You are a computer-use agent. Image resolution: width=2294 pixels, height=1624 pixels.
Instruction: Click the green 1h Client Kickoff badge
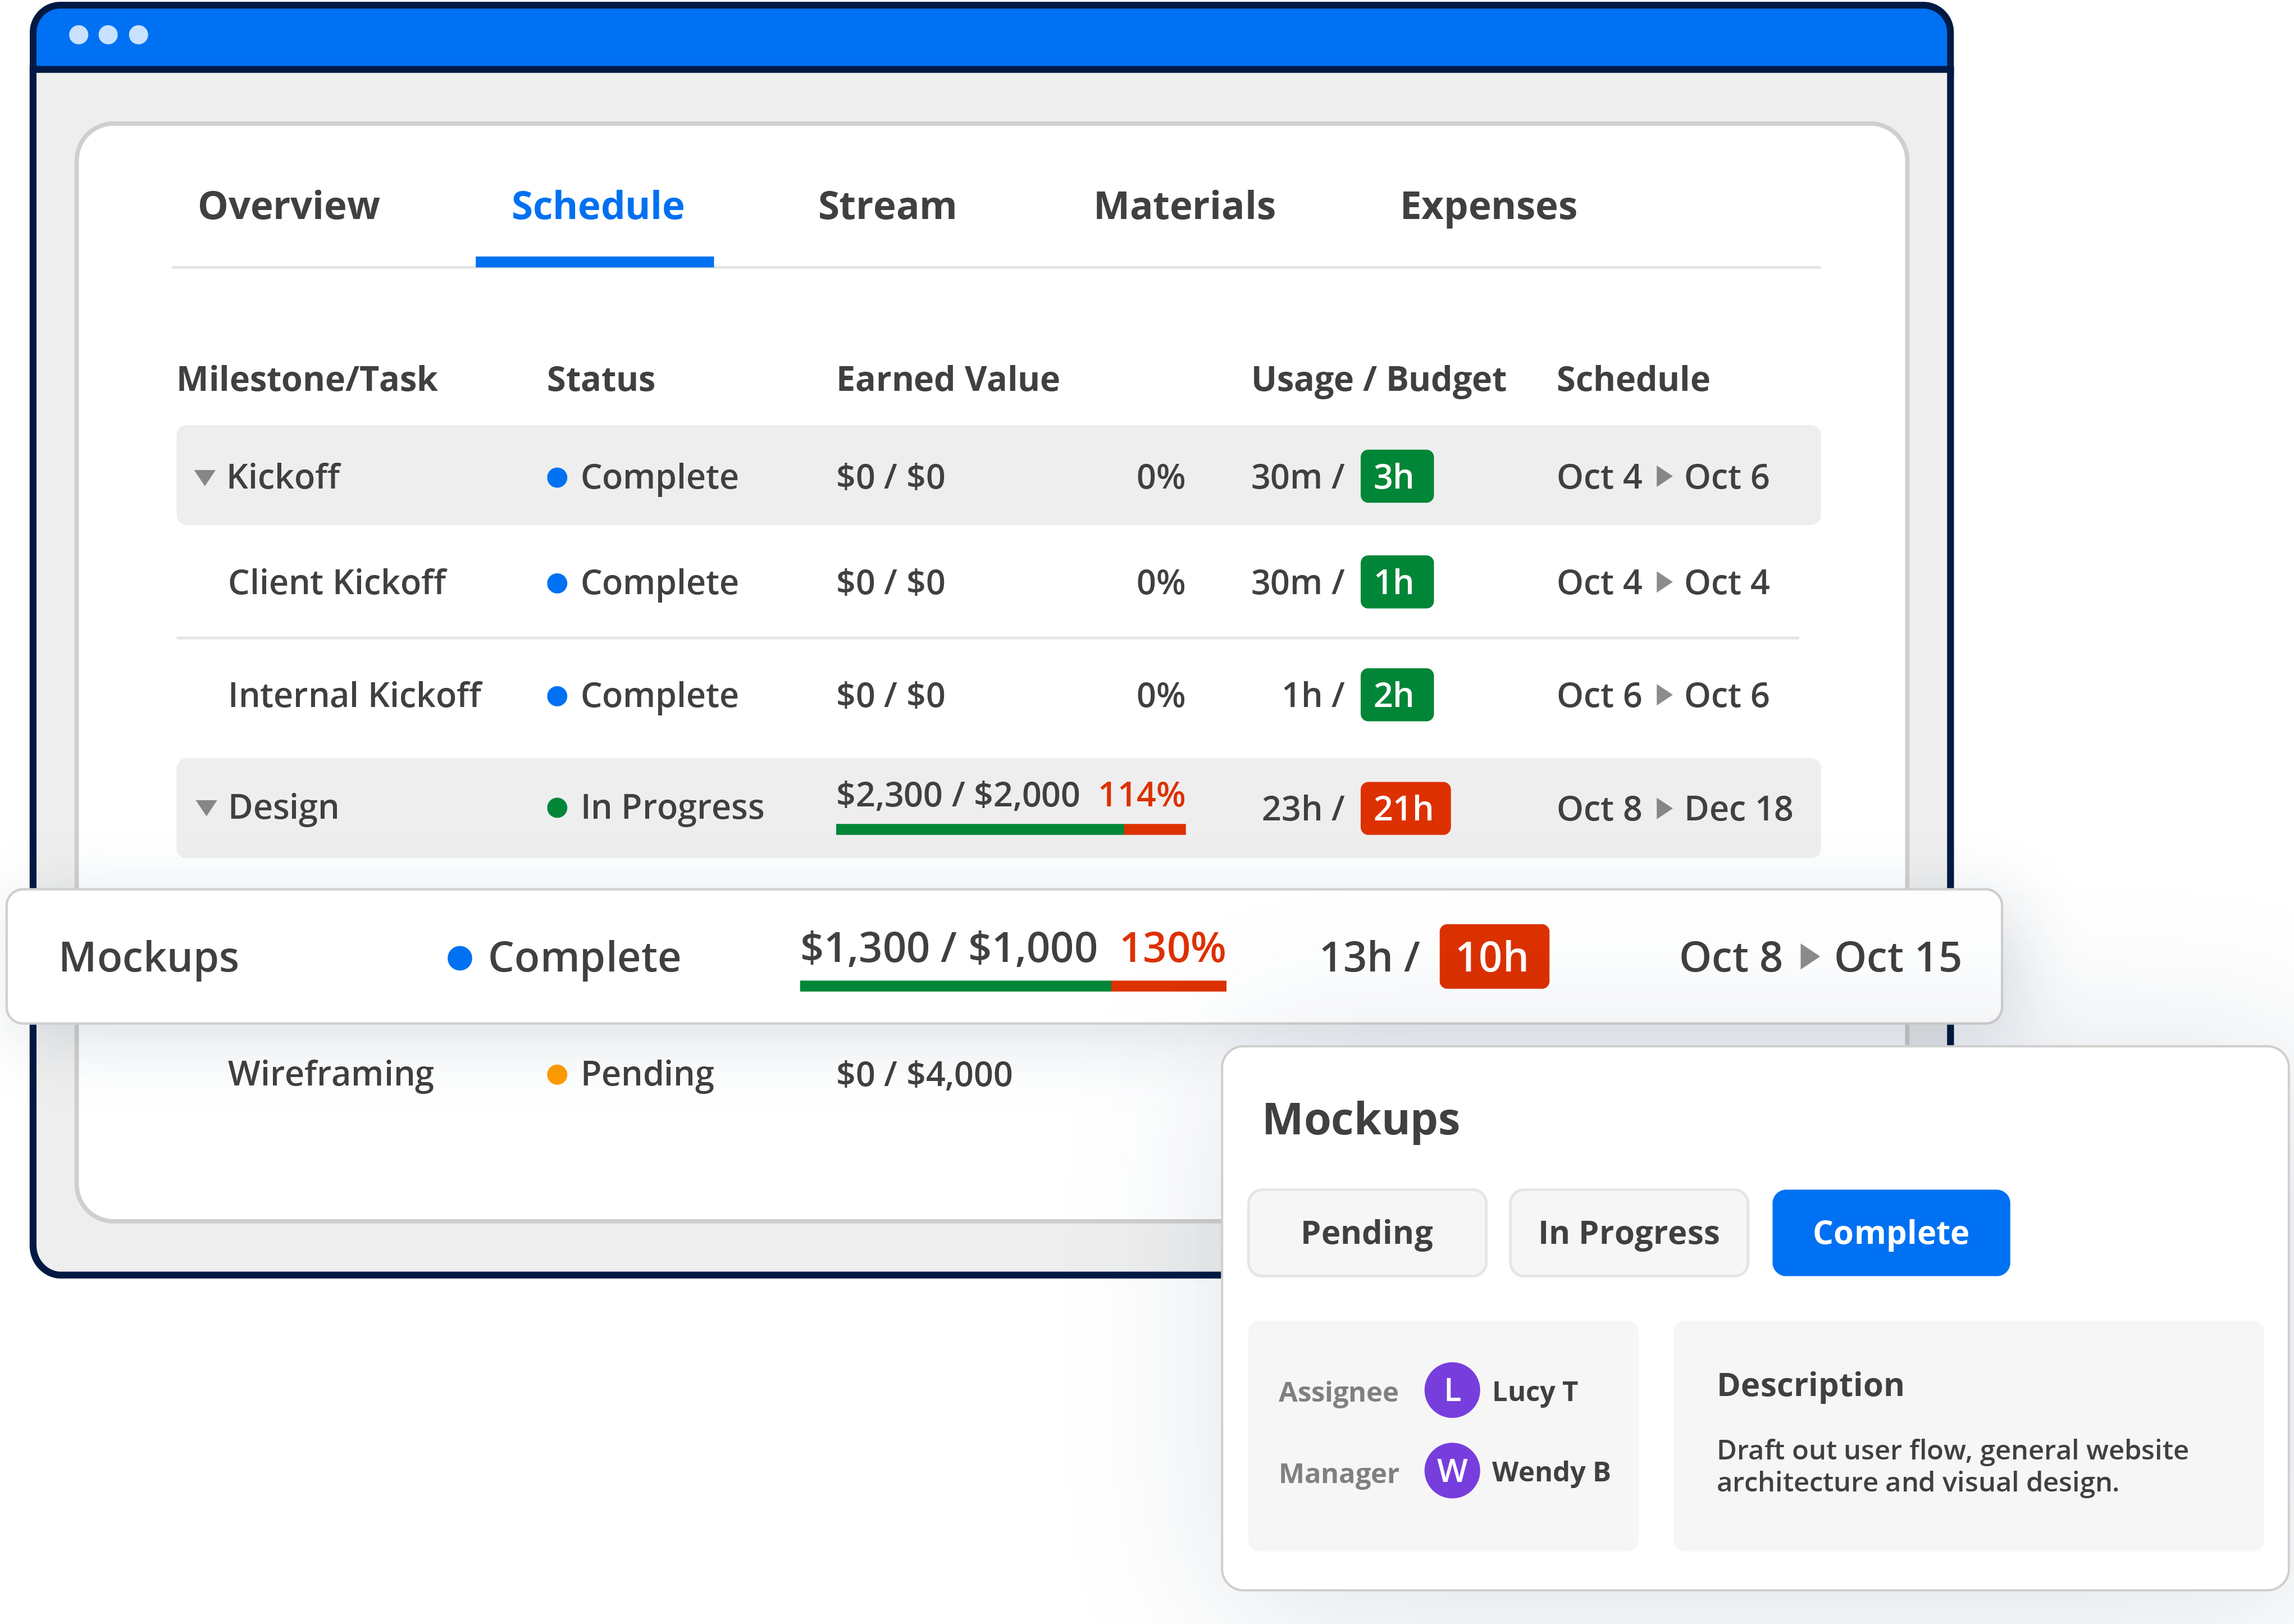point(1396,582)
